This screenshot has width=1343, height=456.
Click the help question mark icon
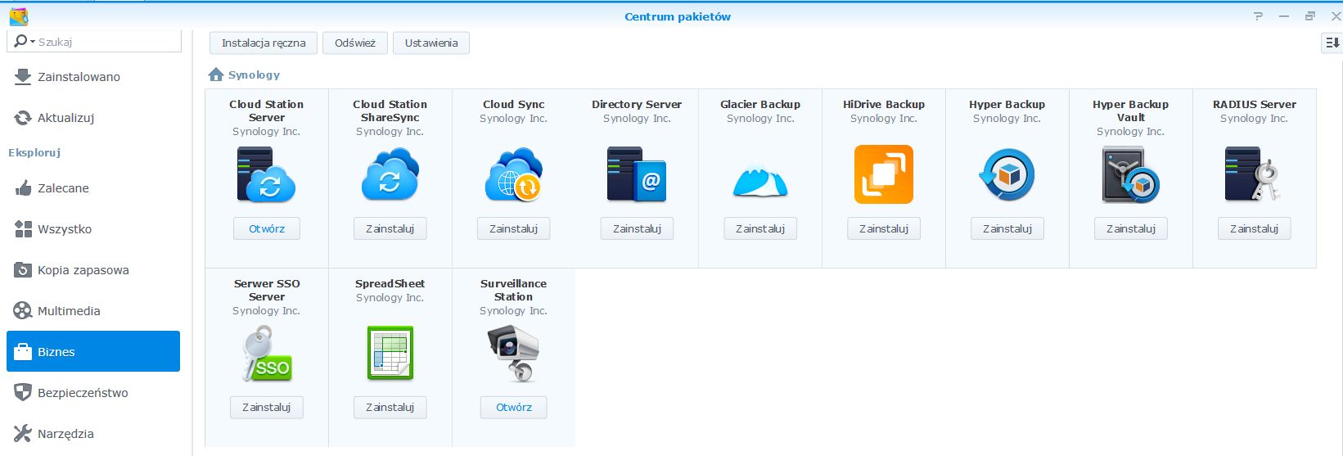coord(1259,16)
